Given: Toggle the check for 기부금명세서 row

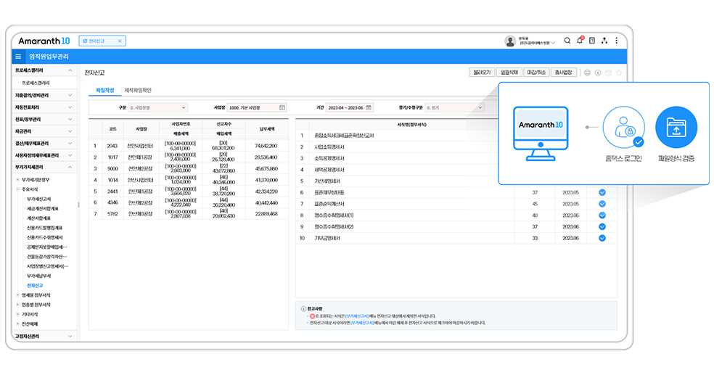Looking at the screenshot, I should click(602, 238).
